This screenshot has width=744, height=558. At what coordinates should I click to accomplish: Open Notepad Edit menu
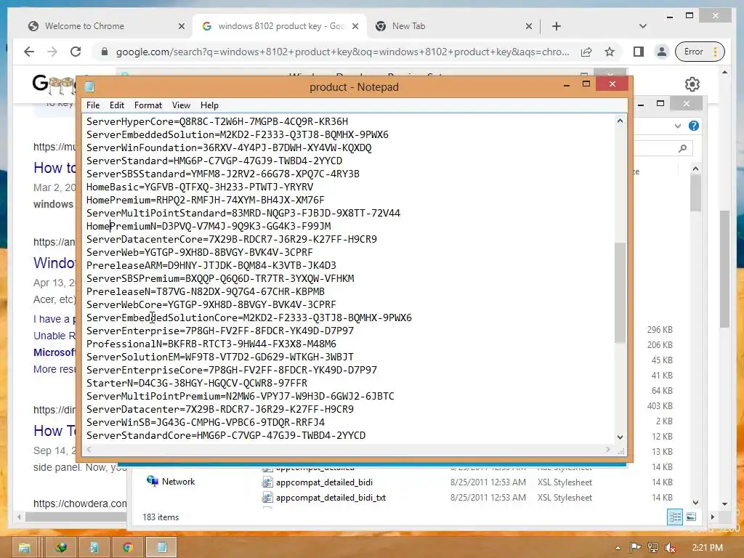[117, 105]
